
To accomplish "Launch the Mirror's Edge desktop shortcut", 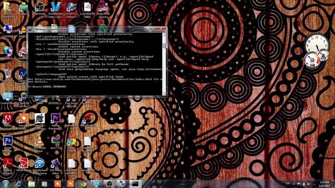I will [24, 165].
